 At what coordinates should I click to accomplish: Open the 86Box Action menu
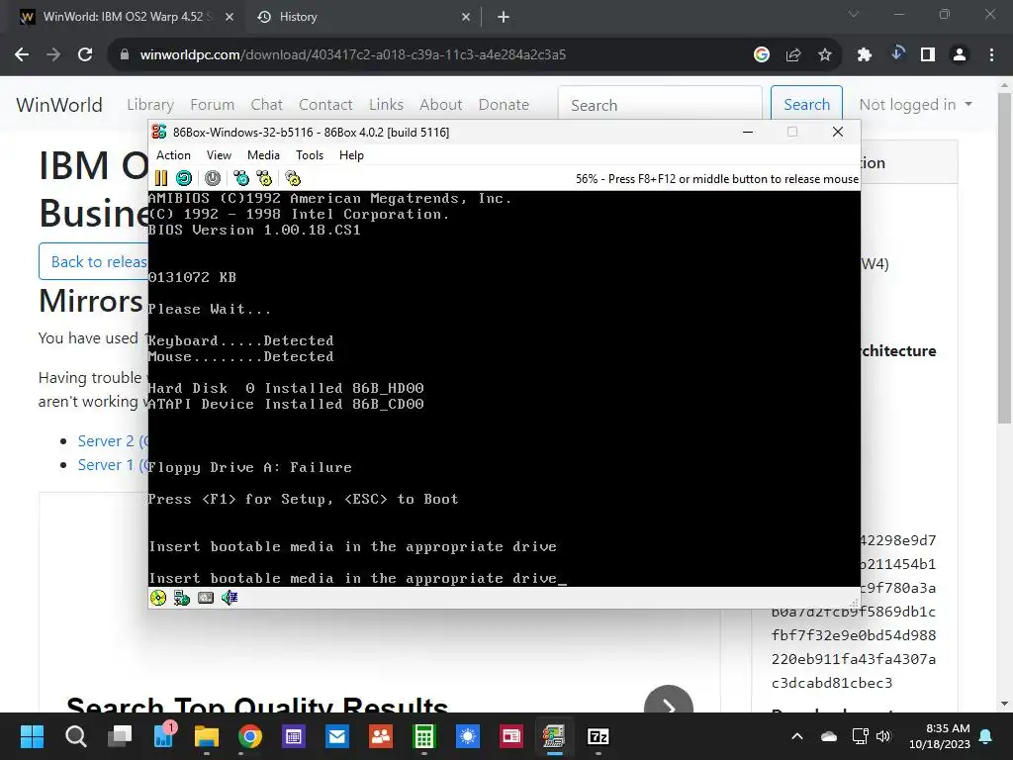click(173, 155)
